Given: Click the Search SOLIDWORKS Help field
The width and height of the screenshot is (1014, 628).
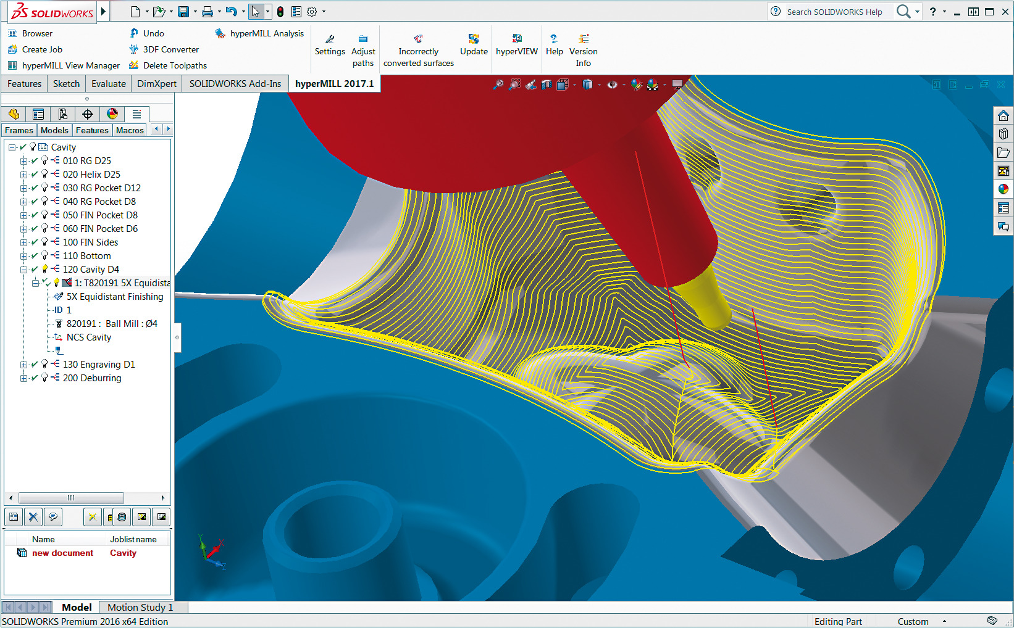Looking at the screenshot, I should [x=834, y=12].
